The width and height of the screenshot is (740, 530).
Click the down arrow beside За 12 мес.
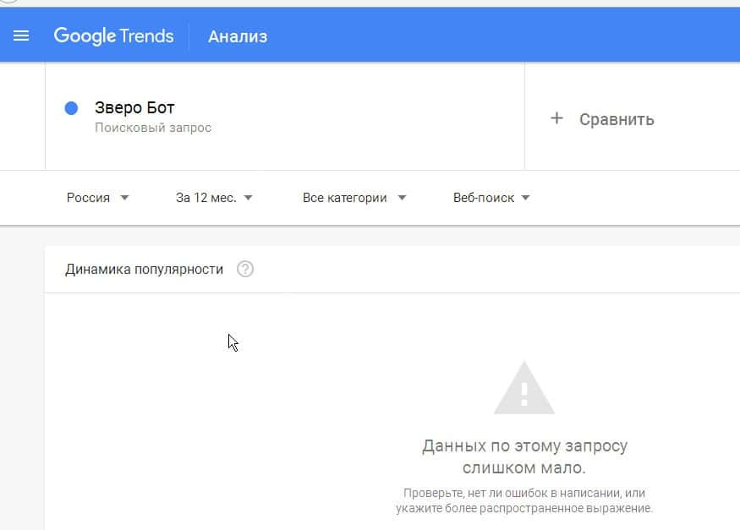[x=248, y=198]
